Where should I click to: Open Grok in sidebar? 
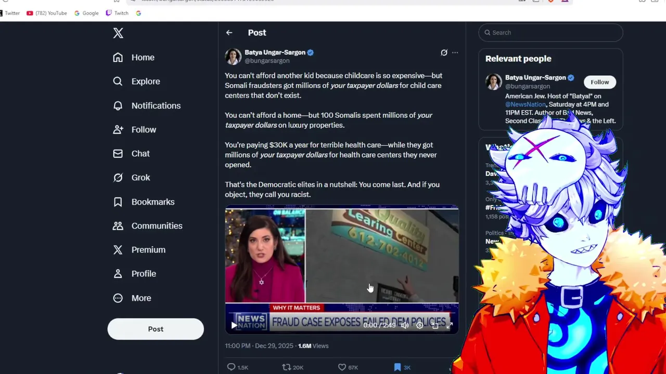131,178
